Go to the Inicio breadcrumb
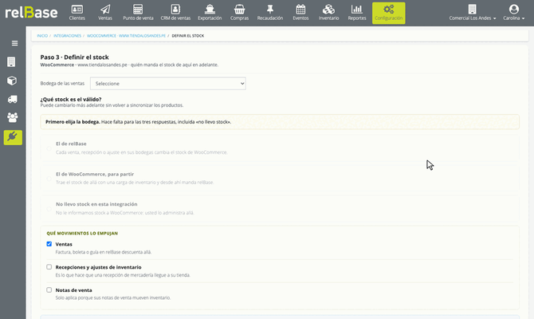This screenshot has width=534, height=319. tap(42, 36)
